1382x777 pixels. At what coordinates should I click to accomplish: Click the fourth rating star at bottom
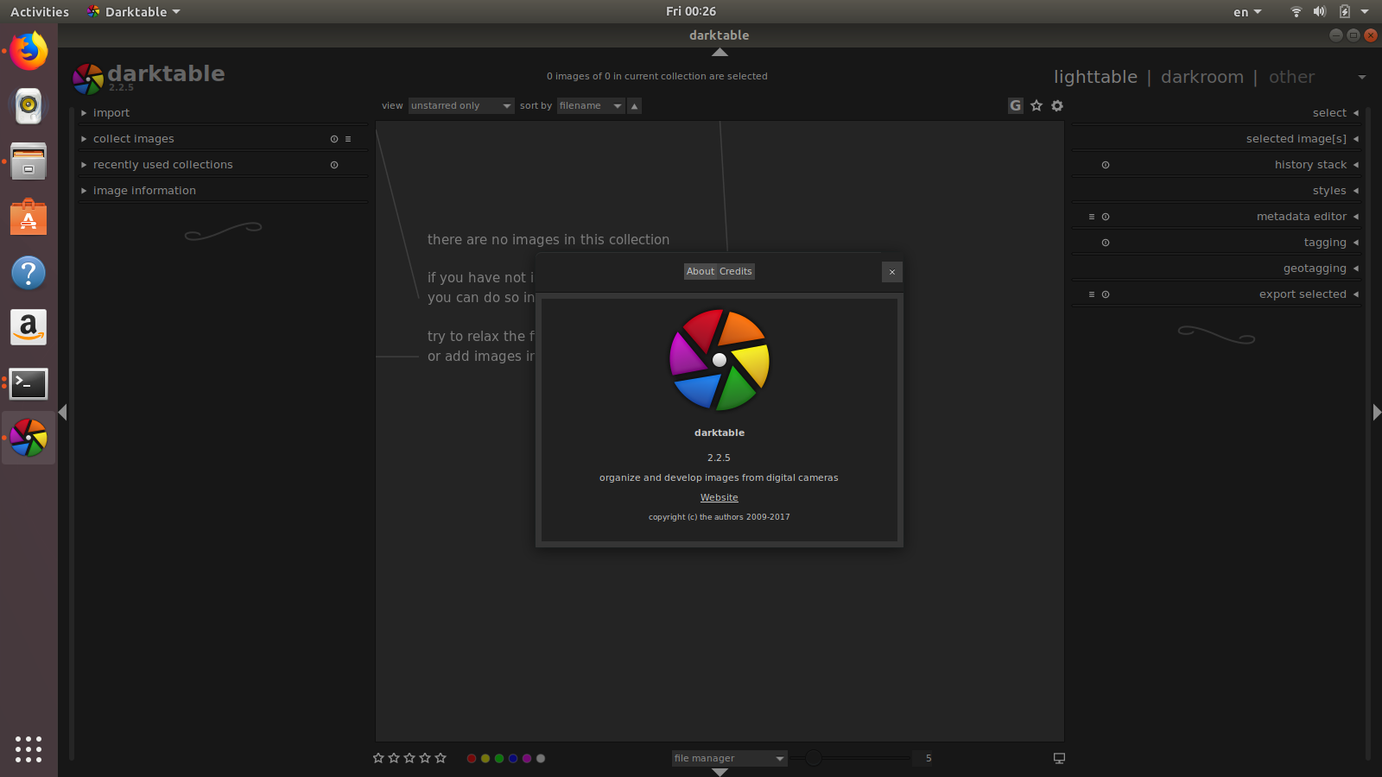click(425, 758)
